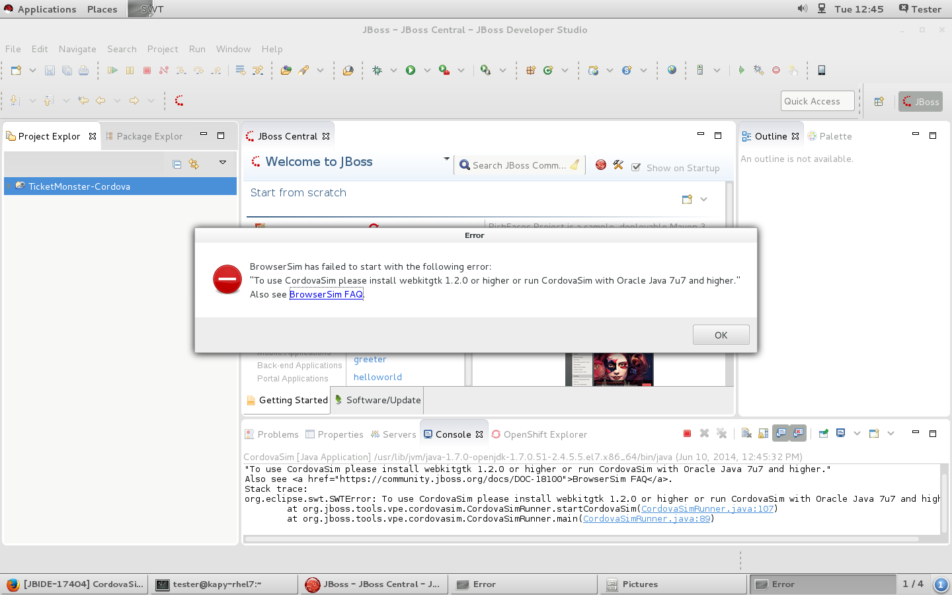Open the Open Console dropdown arrow
The width and height of the screenshot is (952, 595).
coord(891,434)
